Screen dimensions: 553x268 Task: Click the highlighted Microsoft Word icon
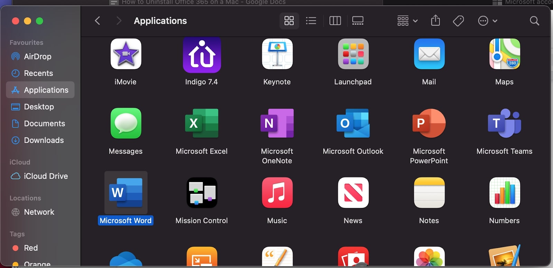click(126, 193)
